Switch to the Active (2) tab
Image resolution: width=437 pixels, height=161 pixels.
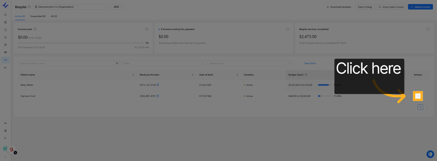click(20, 16)
